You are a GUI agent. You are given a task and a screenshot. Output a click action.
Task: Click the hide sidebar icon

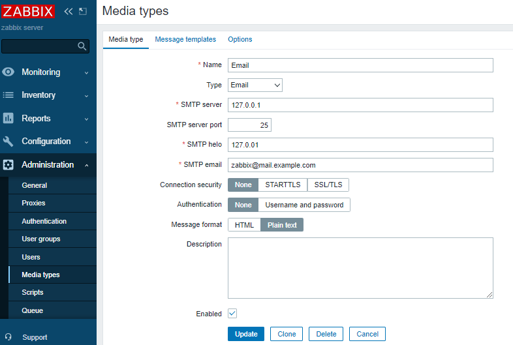83,12
